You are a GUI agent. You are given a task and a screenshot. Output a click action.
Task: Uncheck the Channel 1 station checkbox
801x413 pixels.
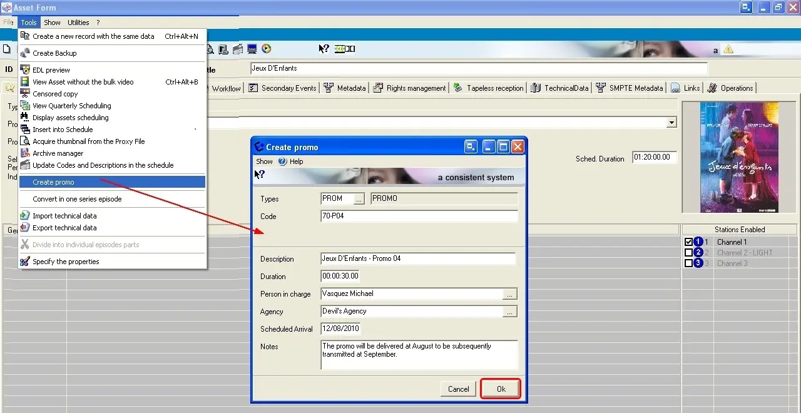tap(688, 242)
